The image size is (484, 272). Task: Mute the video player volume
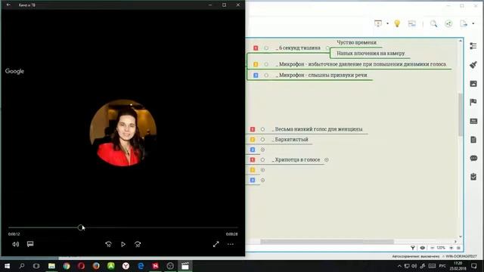[x=15, y=244]
